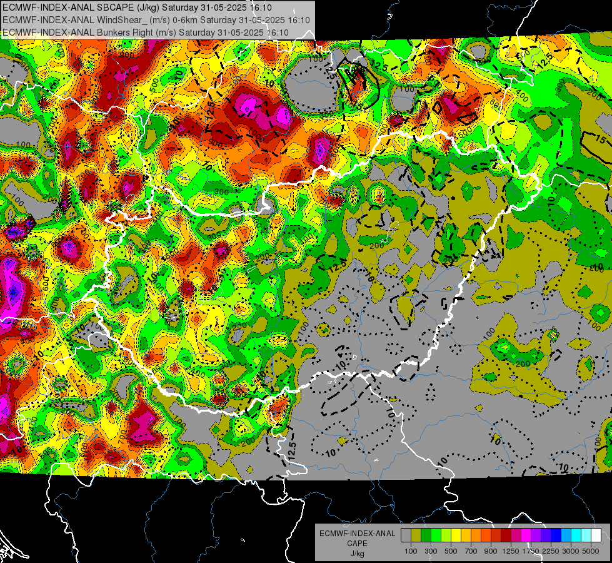Image resolution: width=612 pixels, height=563 pixels.
Task: Click the legend word CAPE
Action: coord(357,544)
